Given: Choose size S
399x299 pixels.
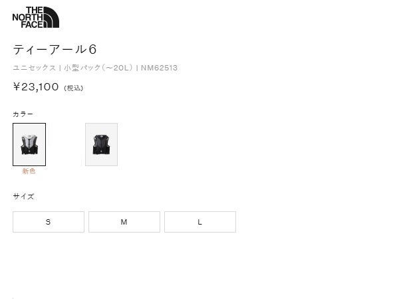Looking at the screenshot, I should tap(49, 222).
